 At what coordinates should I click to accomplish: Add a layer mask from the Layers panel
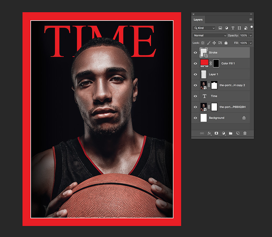[x=217, y=133]
